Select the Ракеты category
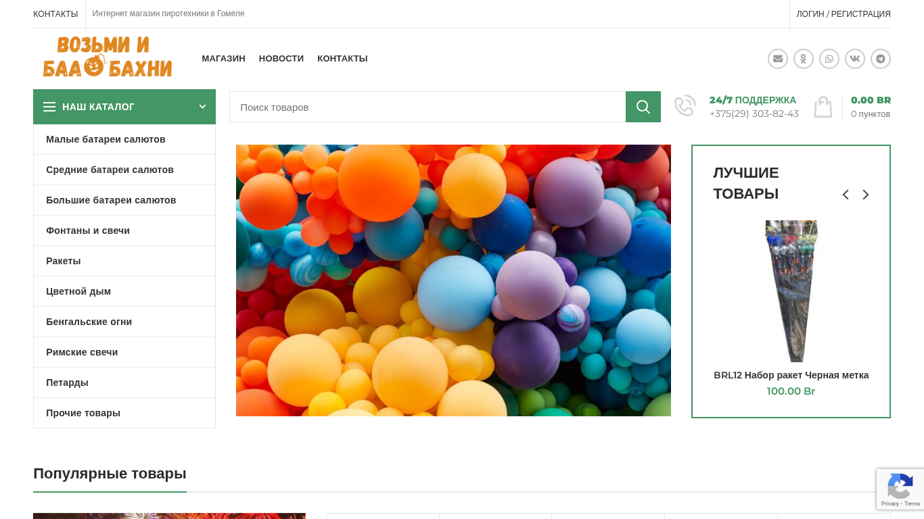This screenshot has width=924, height=519. coord(124,261)
